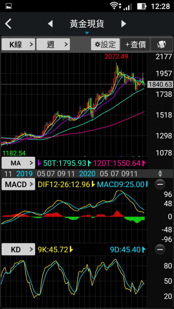The image size is (174, 309).
Task: Go to next instrument with right triangle
Action: click(x=123, y=24)
